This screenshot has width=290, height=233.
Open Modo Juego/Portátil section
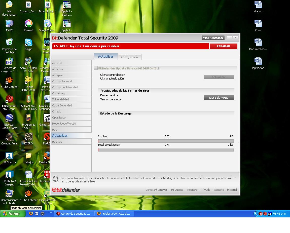pyautogui.click(x=71, y=124)
